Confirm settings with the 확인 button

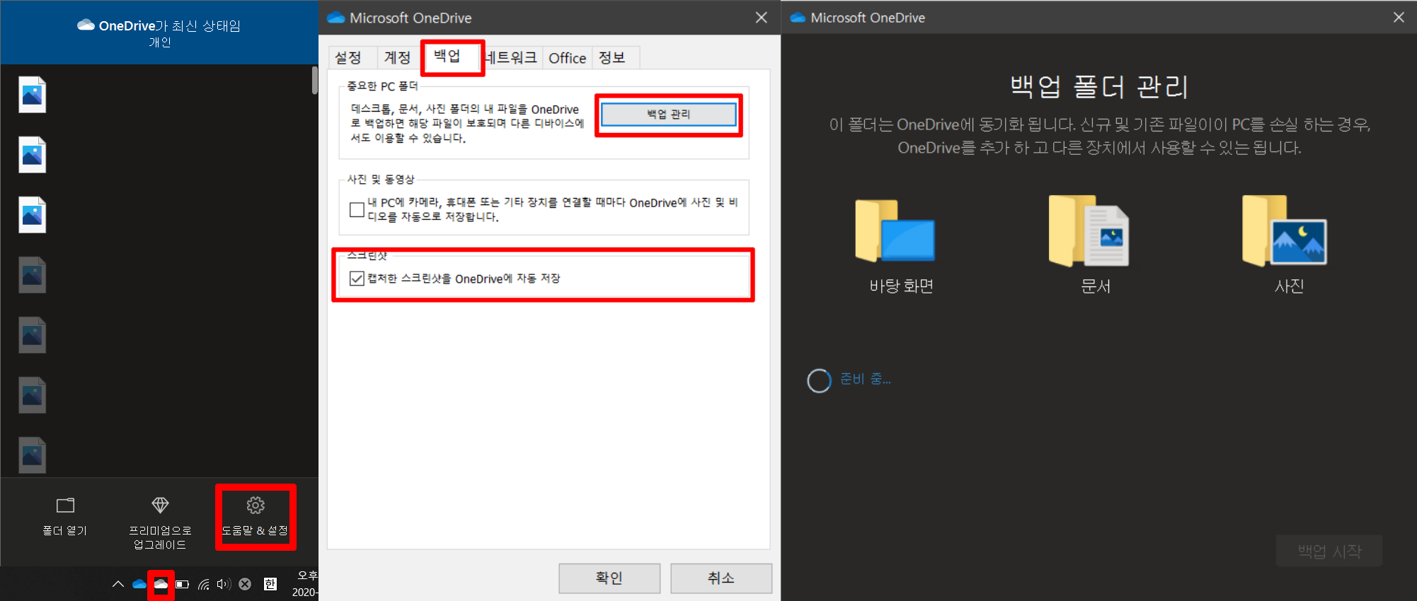click(609, 578)
